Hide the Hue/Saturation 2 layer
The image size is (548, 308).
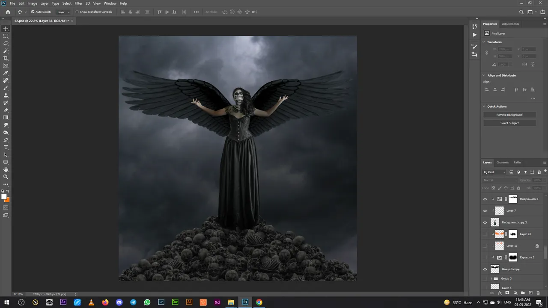pos(485,199)
